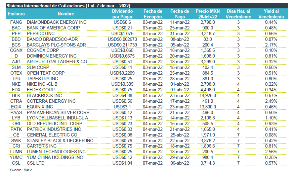The image size is (293, 178).
Task: Click the name 'ARTHUR J GALLAGHER & CO'
Action: click(57, 62)
